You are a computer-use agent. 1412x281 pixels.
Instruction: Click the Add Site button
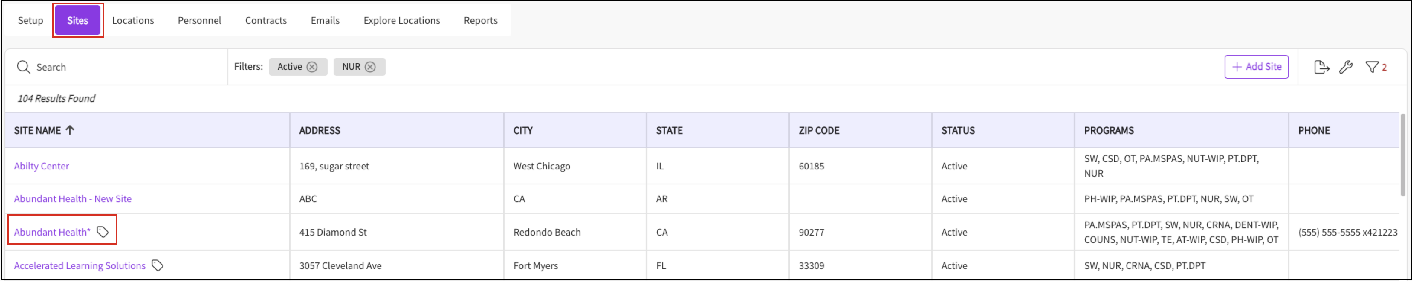(1256, 67)
